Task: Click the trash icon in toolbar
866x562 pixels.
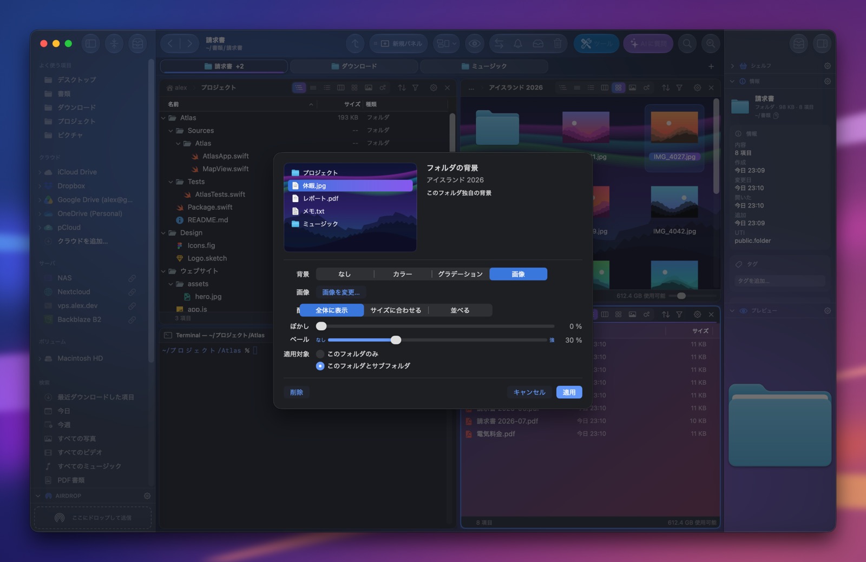Action: tap(557, 44)
